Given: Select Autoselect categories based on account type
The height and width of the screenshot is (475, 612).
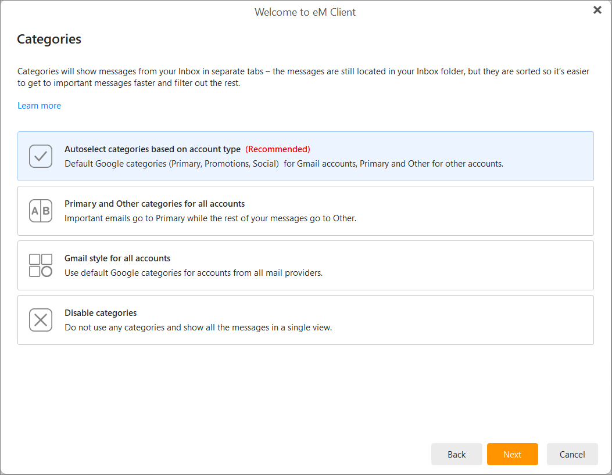Looking at the screenshot, I should point(152,149).
